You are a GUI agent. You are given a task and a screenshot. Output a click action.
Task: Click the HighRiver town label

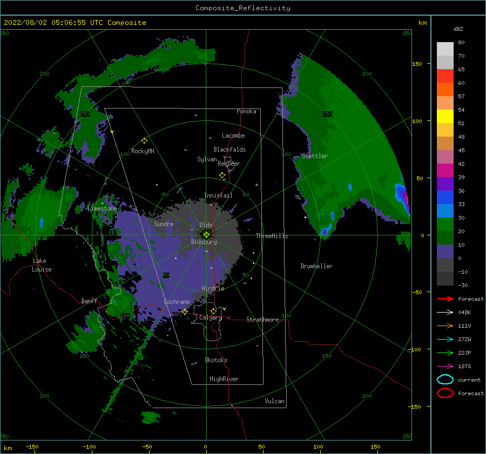click(x=224, y=379)
